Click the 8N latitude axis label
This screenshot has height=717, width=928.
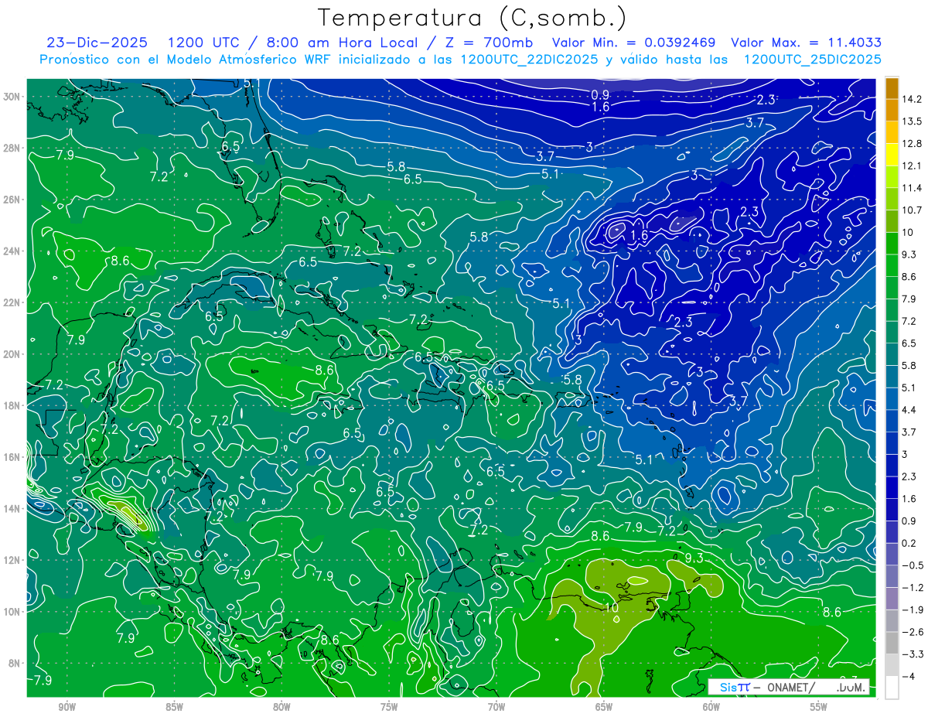coord(15,663)
